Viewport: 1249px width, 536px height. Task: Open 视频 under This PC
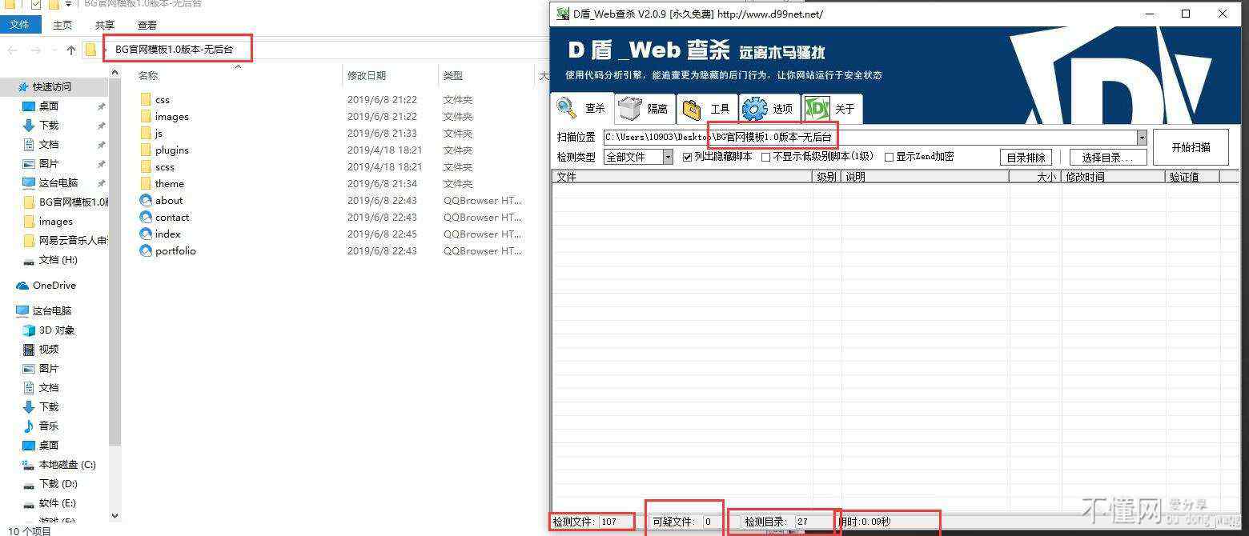pos(49,349)
